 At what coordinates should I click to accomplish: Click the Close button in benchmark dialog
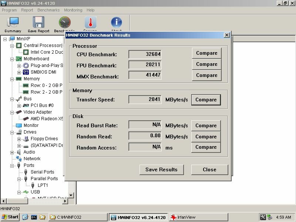pyautogui.click(x=209, y=170)
